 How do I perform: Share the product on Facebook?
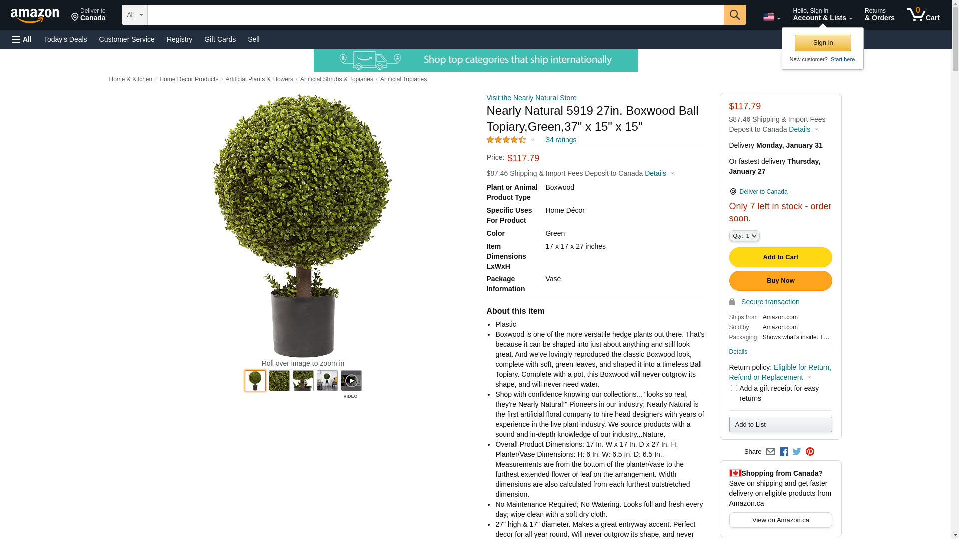tap(784, 452)
